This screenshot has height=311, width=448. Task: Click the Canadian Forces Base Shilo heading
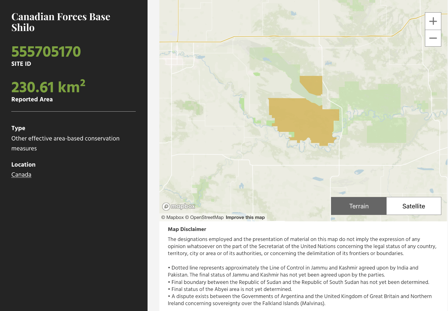click(x=61, y=22)
